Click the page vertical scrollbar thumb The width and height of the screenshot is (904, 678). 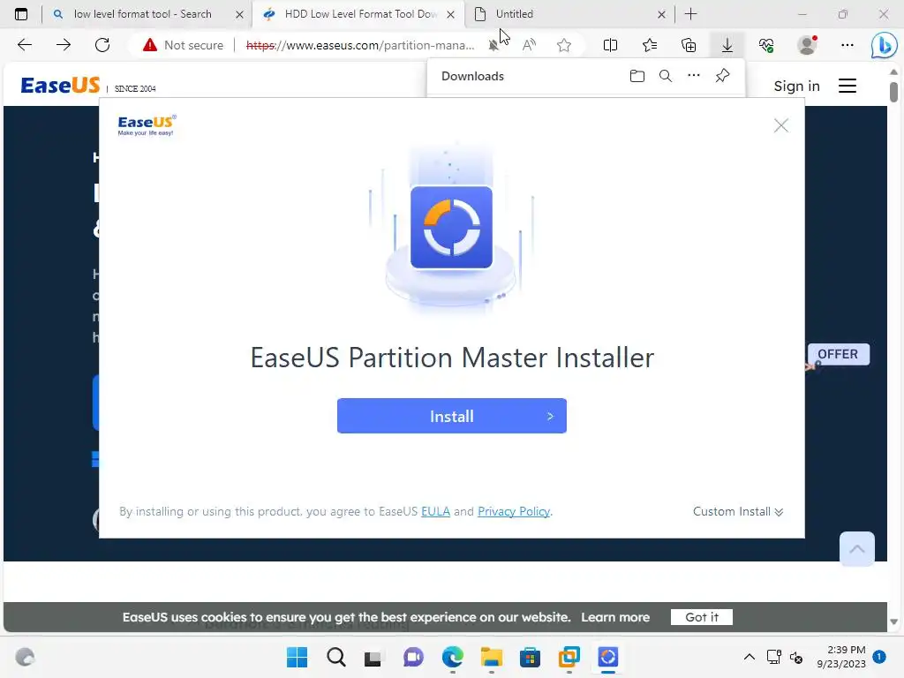click(893, 92)
